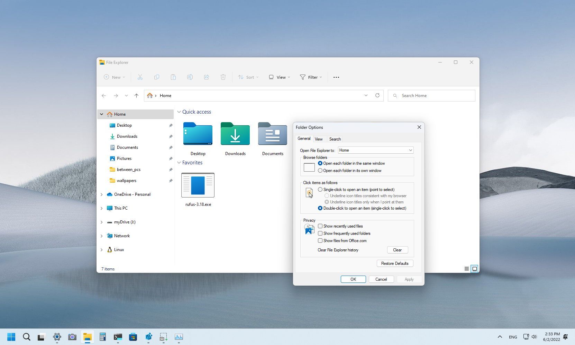575x345 pixels.
Task: Close the Folder Options dialog
Action: tap(419, 127)
